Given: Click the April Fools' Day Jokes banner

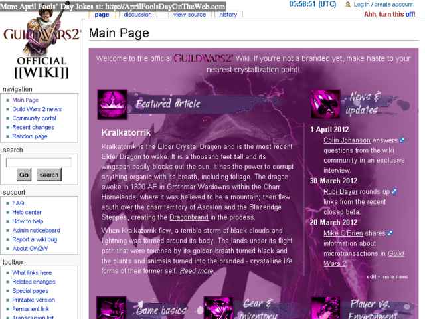Looking at the screenshot, I should pyautogui.click(x=113, y=6).
